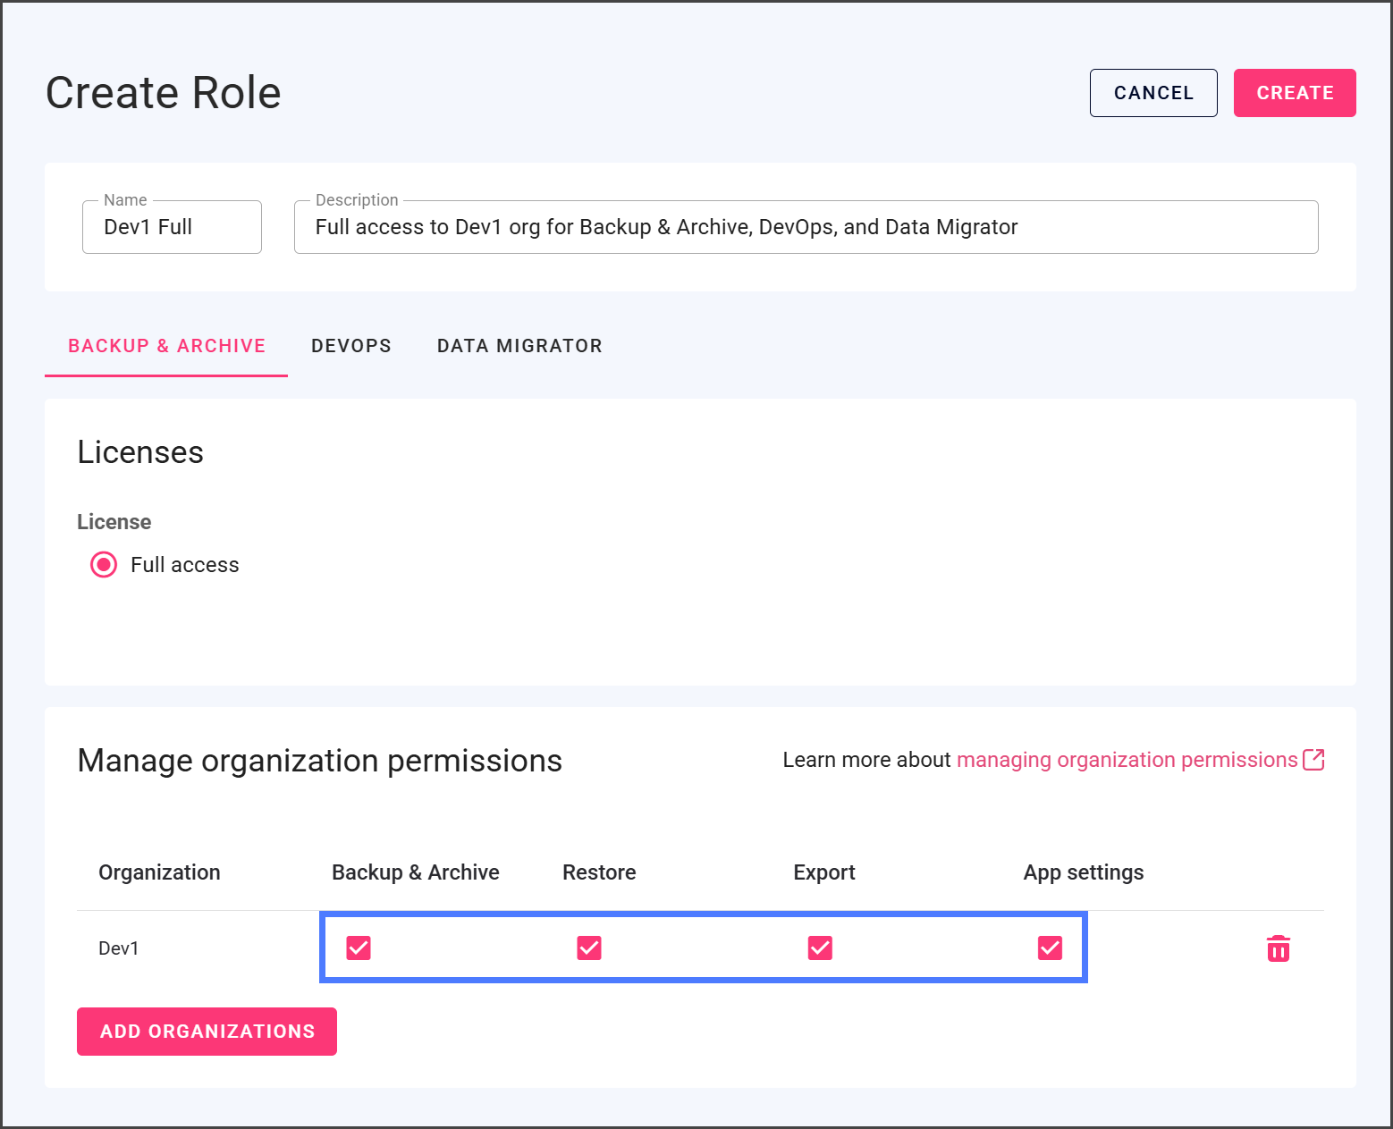Click into the Description text field
This screenshot has width=1393, height=1129.
[x=805, y=227]
